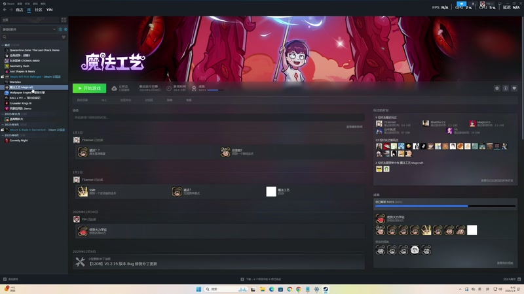Collapse the 2025年6月 group
The height and width of the screenshot is (294, 524).
(x=3, y=135)
